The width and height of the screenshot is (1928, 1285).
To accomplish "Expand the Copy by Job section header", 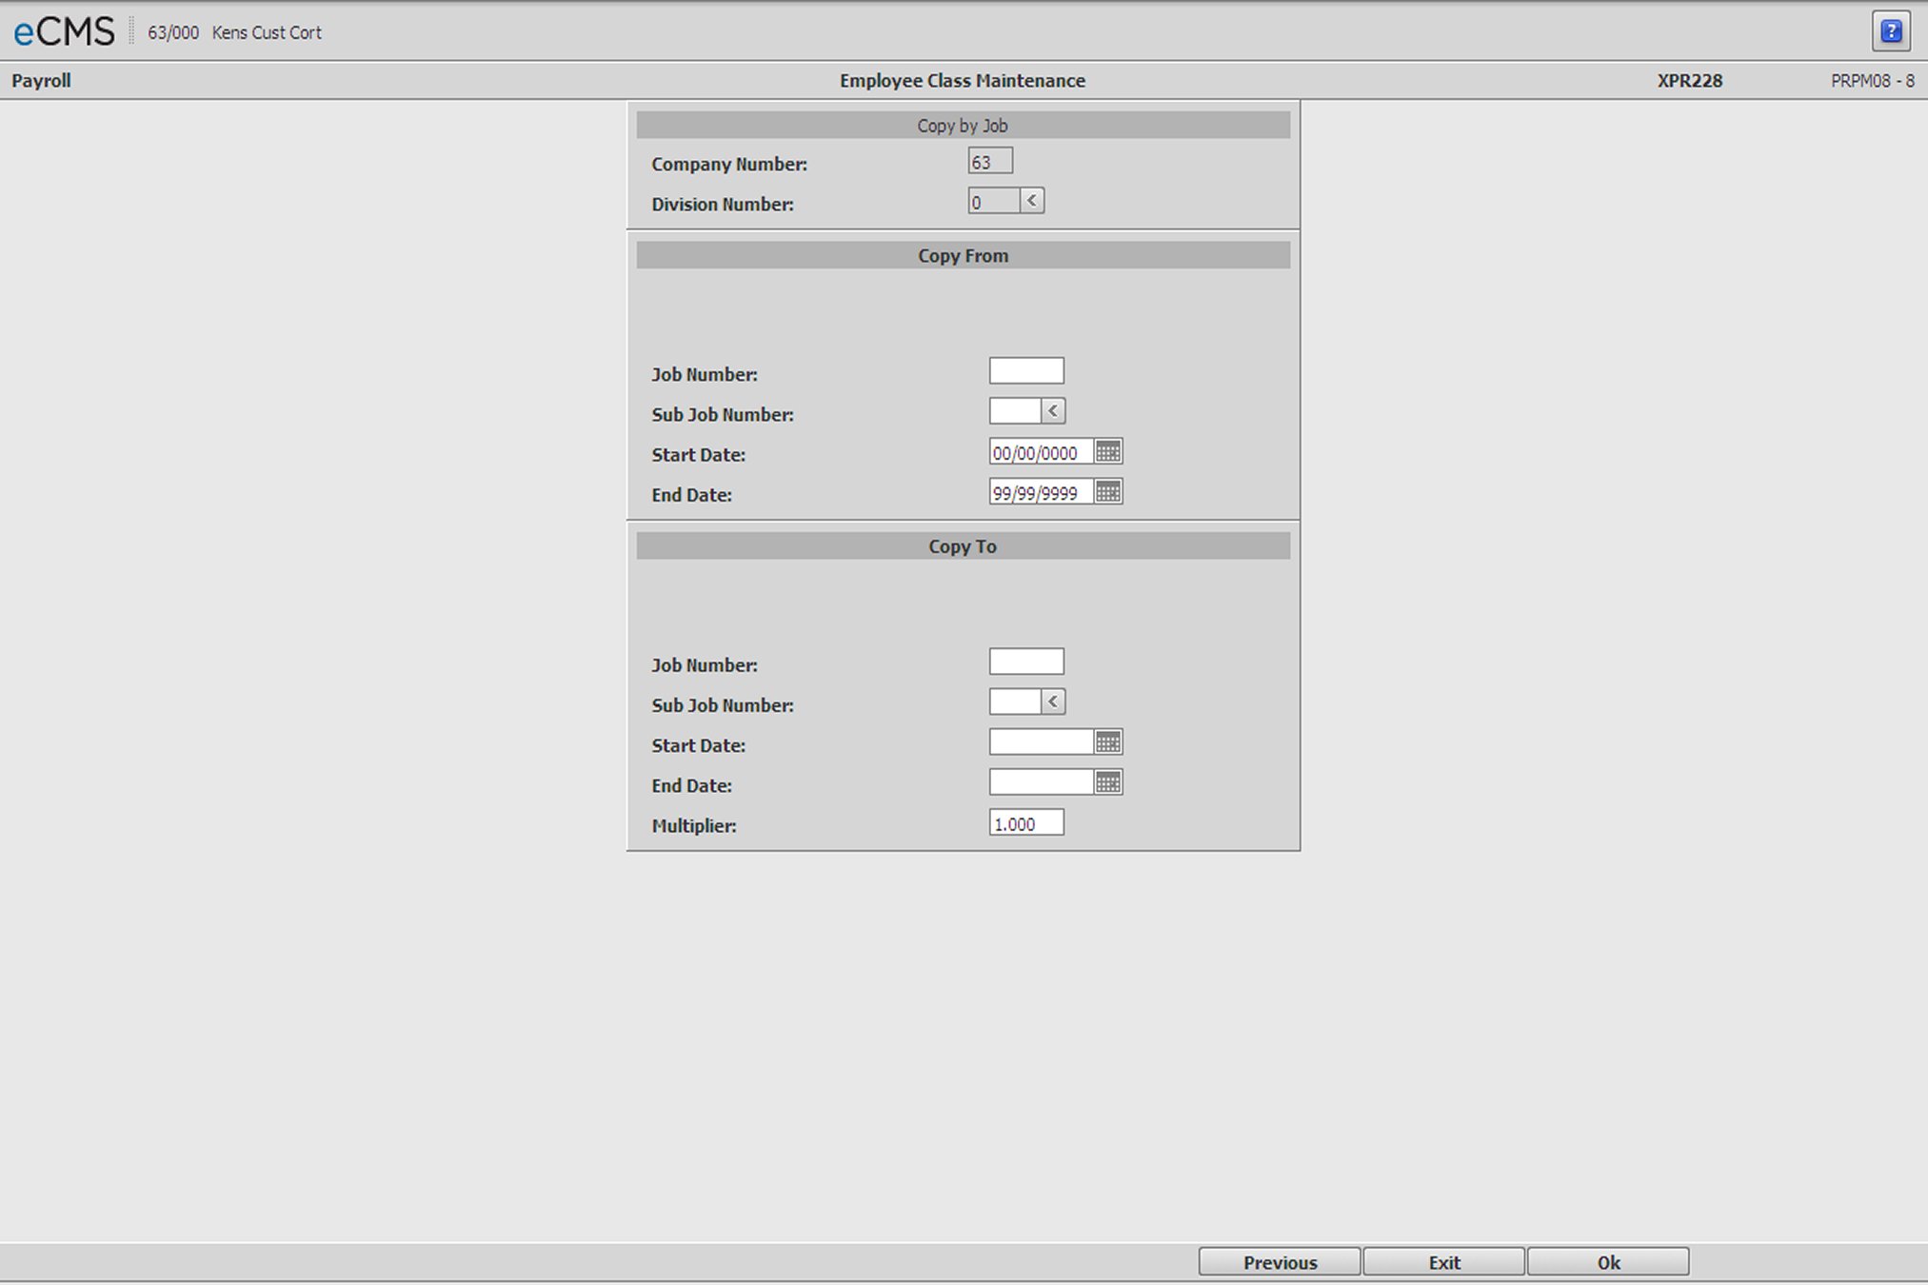I will 963,125.
